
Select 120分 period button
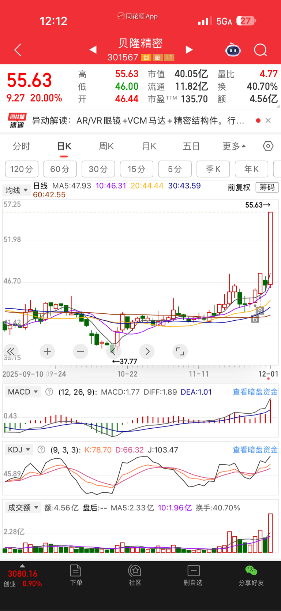tap(22, 169)
